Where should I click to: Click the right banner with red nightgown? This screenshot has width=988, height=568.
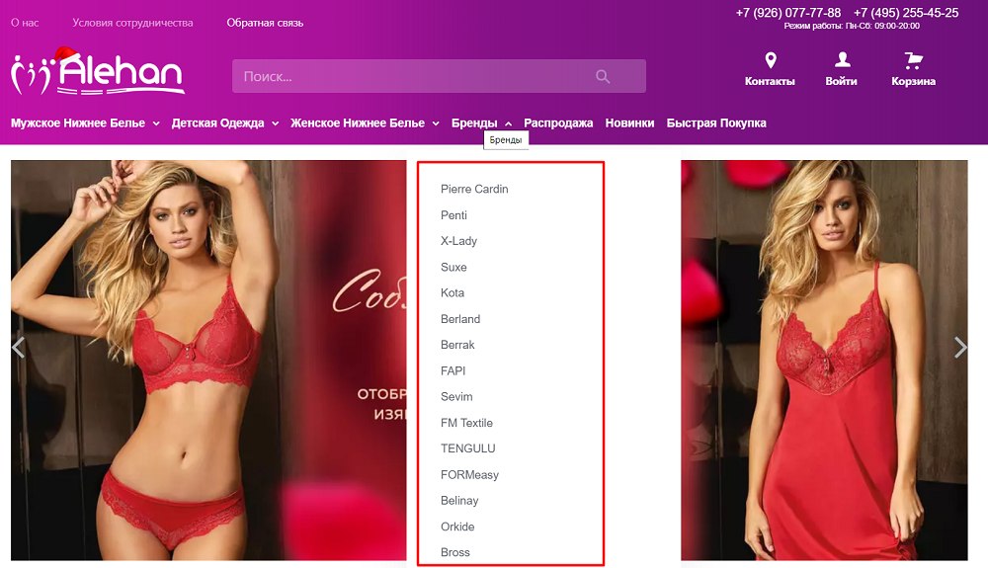point(824,361)
